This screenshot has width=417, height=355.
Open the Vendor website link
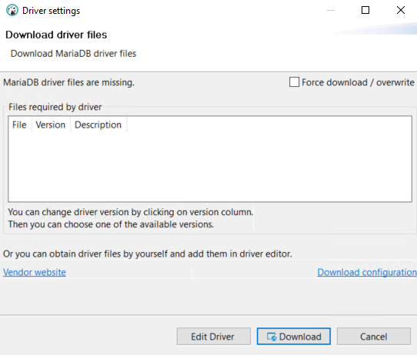(35, 272)
